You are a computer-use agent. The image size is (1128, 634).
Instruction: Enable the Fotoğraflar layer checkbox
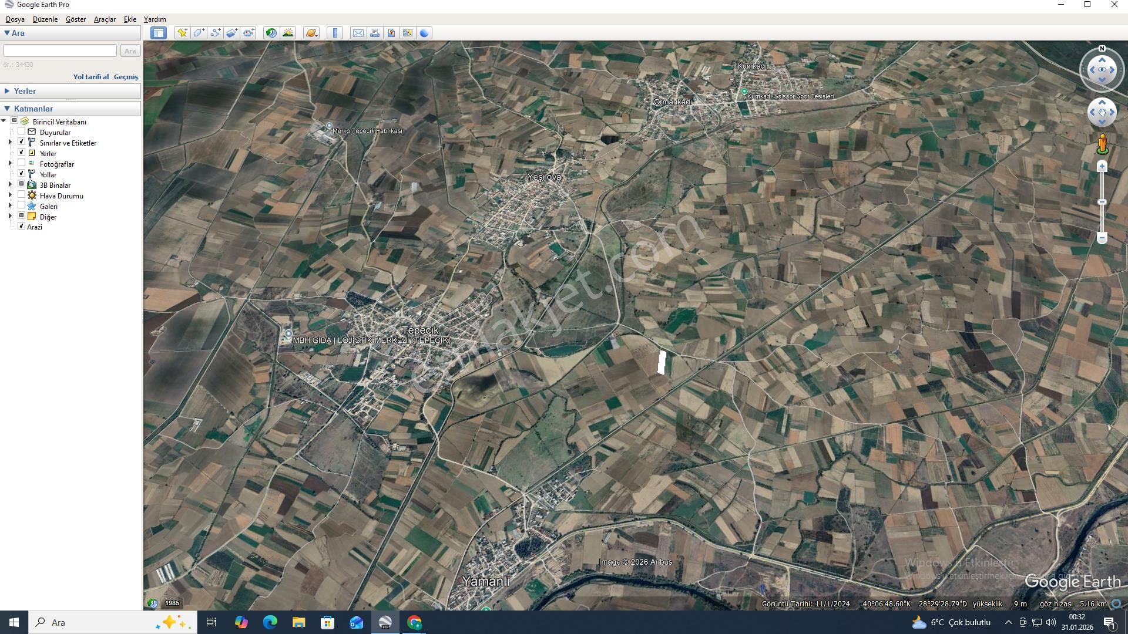tap(22, 163)
